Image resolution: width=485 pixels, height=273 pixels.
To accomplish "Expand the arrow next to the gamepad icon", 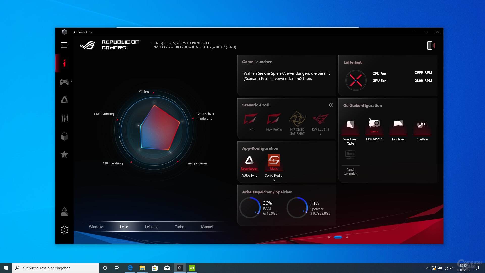I will [x=72, y=81].
